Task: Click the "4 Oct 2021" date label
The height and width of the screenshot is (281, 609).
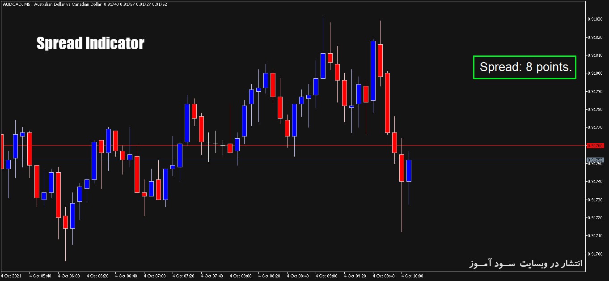Action: [x=12, y=276]
